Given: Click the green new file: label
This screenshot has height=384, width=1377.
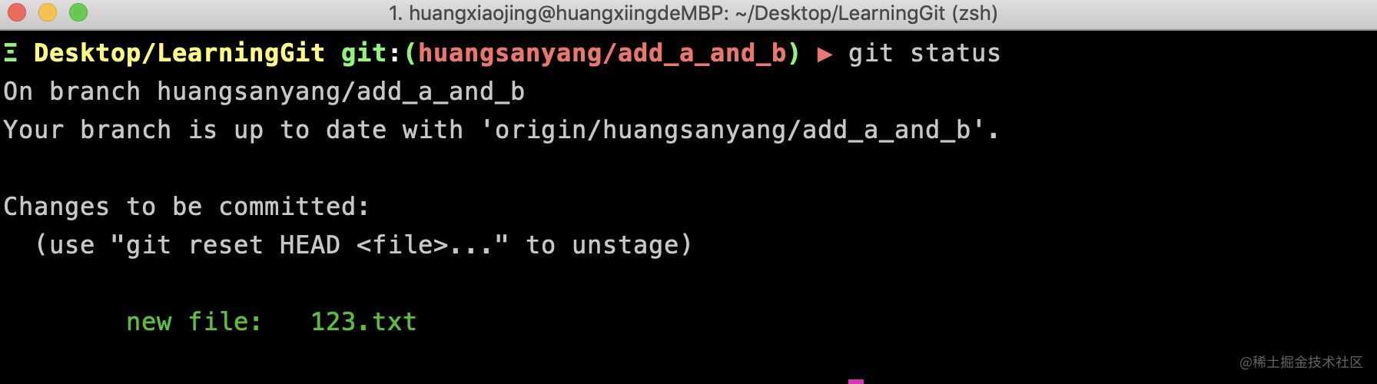Looking at the screenshot, I should [194, 322].
